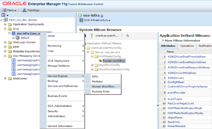
Task: Select the default partition tree item
Action: [x=25, y=38]
